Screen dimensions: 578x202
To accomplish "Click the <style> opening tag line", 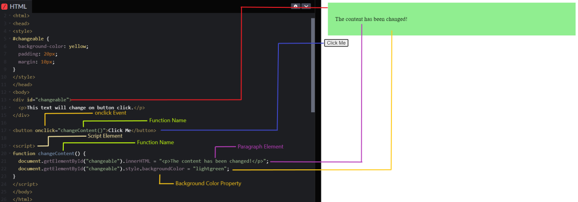I will [x=23, y=31].
